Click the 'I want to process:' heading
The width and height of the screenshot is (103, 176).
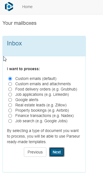click(x=23, y=69)
